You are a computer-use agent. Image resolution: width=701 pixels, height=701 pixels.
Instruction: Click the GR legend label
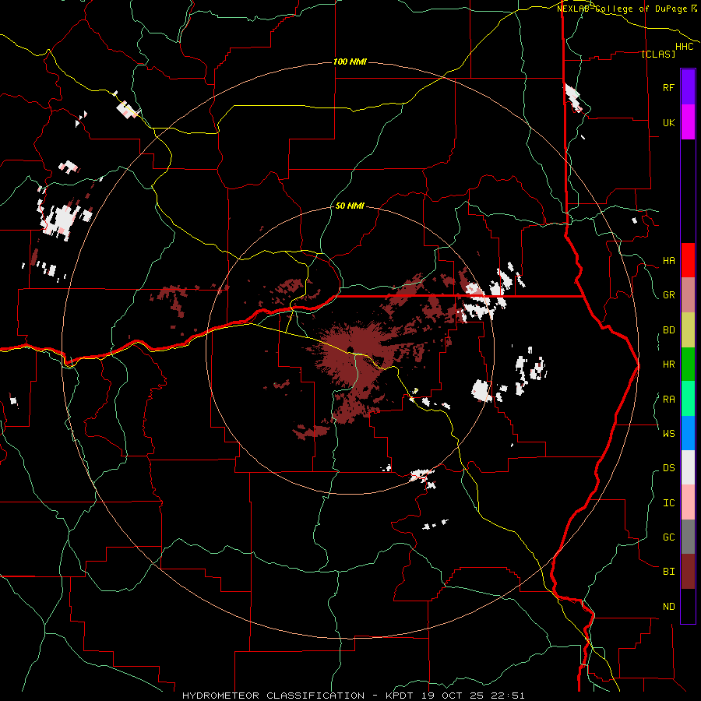click(x=668, y=295)
